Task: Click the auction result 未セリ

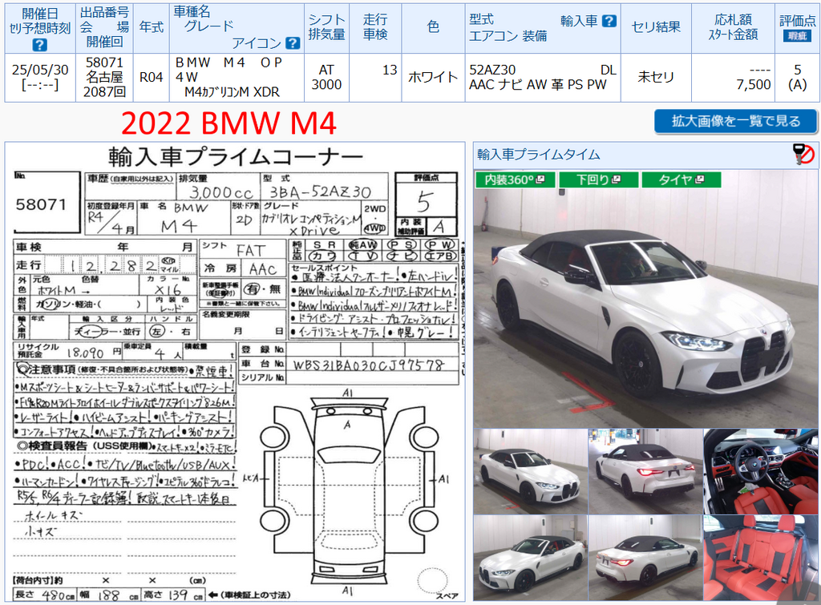Action: (656, 77)
